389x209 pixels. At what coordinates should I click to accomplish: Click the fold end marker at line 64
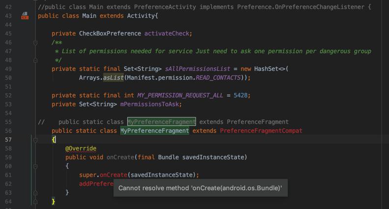click(35, 202)
